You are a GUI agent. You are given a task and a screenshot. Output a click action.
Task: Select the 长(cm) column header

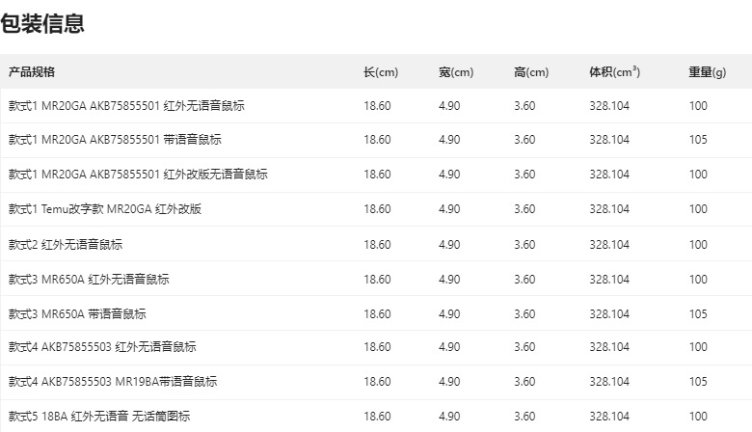pyautogui.click(x=381, y=72)
